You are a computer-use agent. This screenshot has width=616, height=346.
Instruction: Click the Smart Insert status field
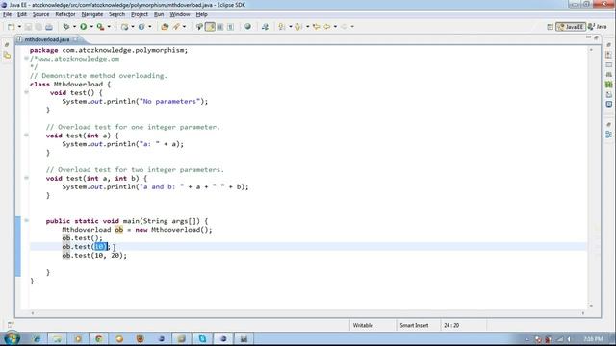pyautogui.click(x=418, y=325)
